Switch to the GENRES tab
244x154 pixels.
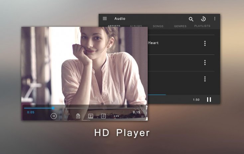tap(180, 26)
